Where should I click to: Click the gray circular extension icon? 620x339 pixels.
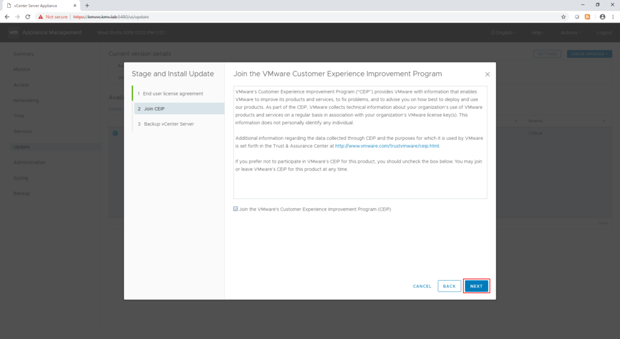click(x=577, y=17)
